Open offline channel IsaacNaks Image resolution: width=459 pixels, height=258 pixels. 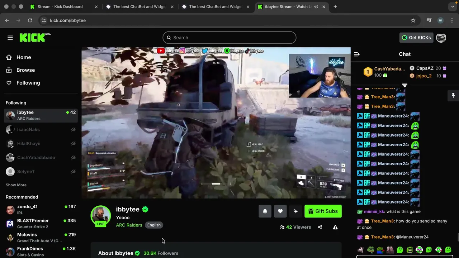point(41,129)
